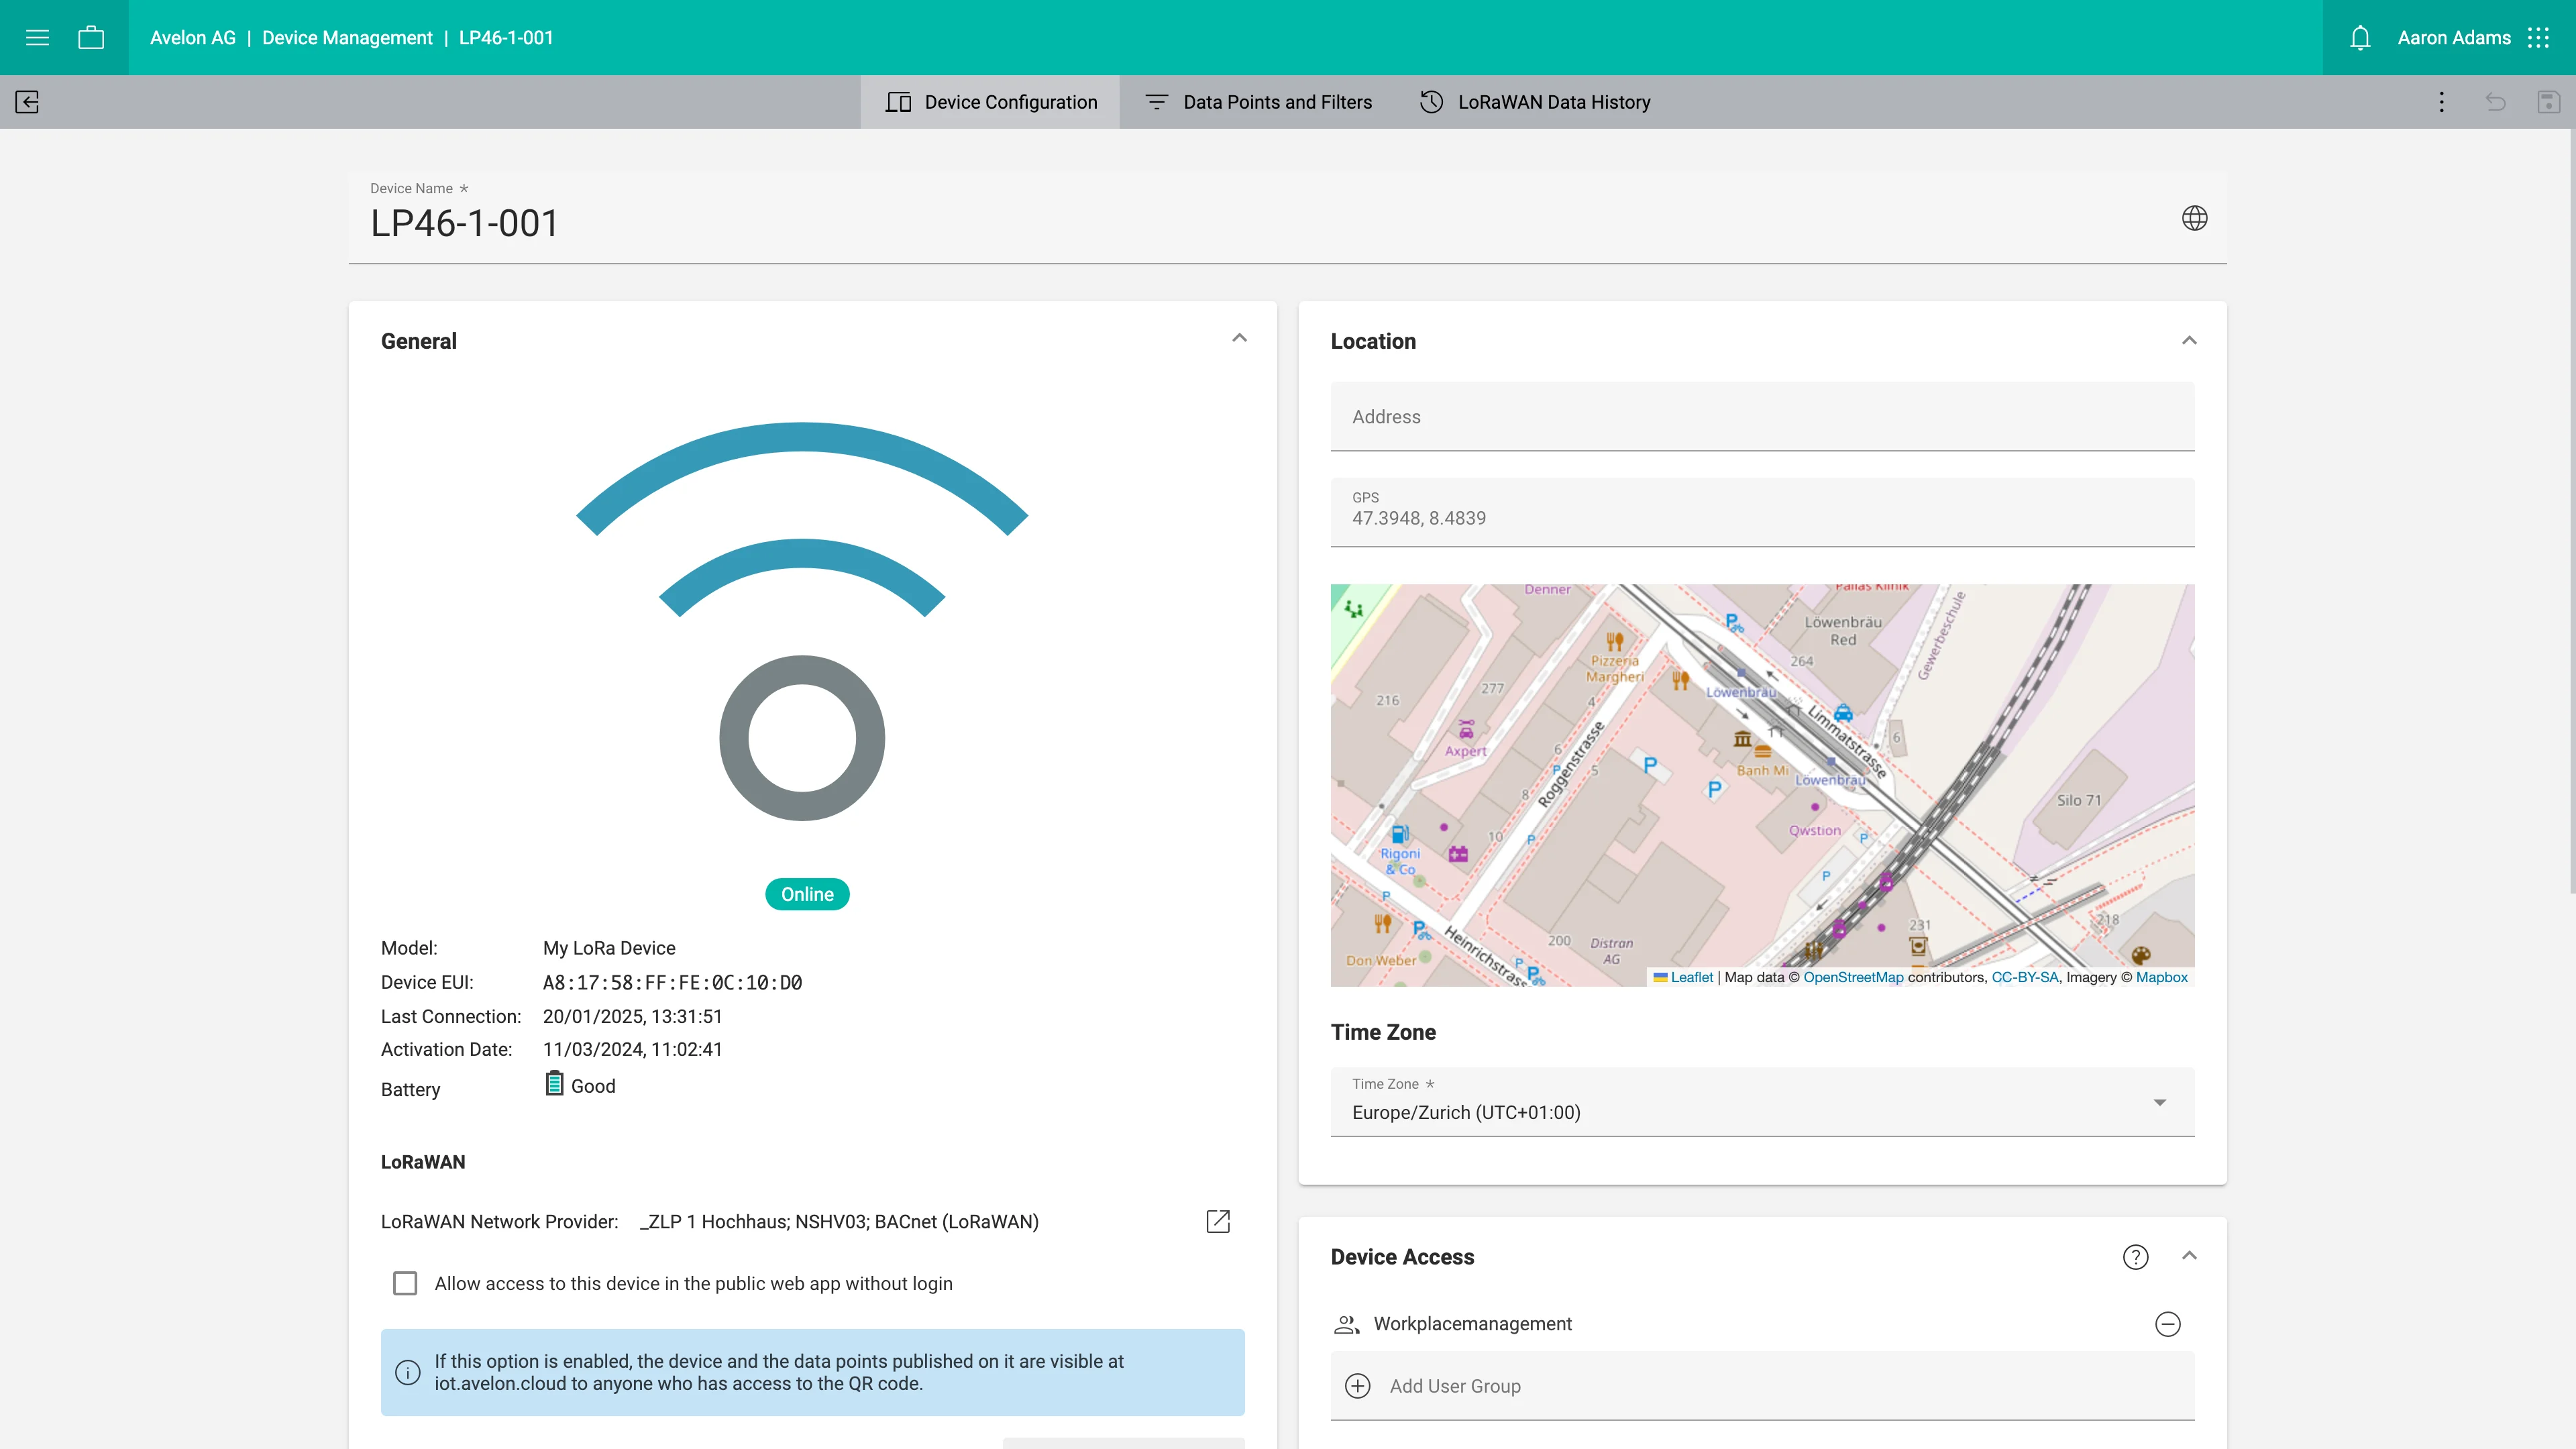
Task: Click the Add User Group field
Action: tap(1762, 1386)
